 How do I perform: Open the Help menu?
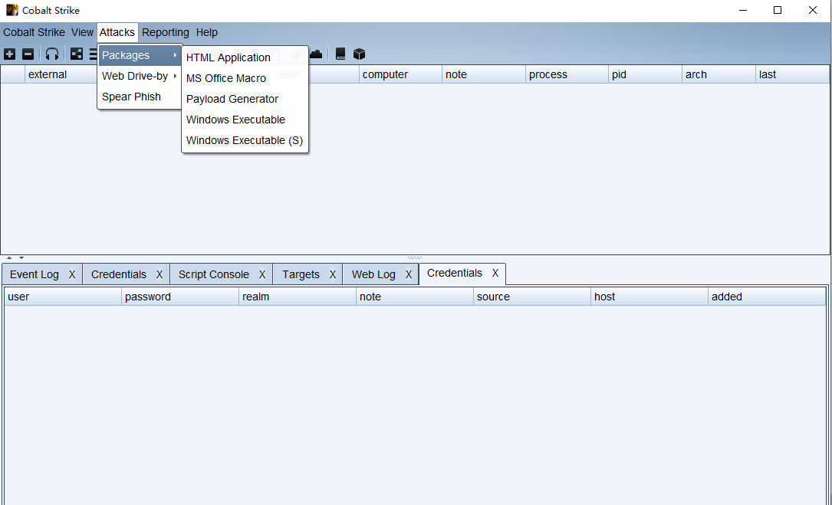(x=207, y=32)
